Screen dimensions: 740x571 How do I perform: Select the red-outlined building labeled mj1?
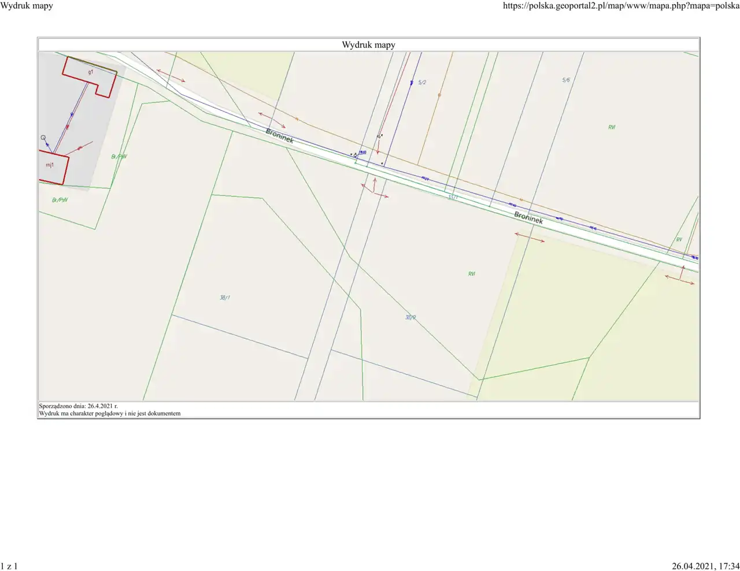[52, 167]
